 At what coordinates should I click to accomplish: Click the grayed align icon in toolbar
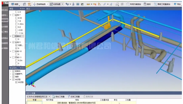pos(122,4)
